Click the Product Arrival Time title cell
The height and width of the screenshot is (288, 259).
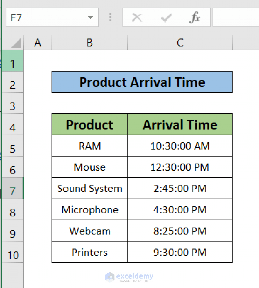point(142,82)
